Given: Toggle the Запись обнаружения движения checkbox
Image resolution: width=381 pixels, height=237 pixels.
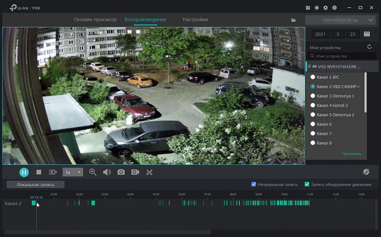Looking at the screenshot, I should 307,184.
